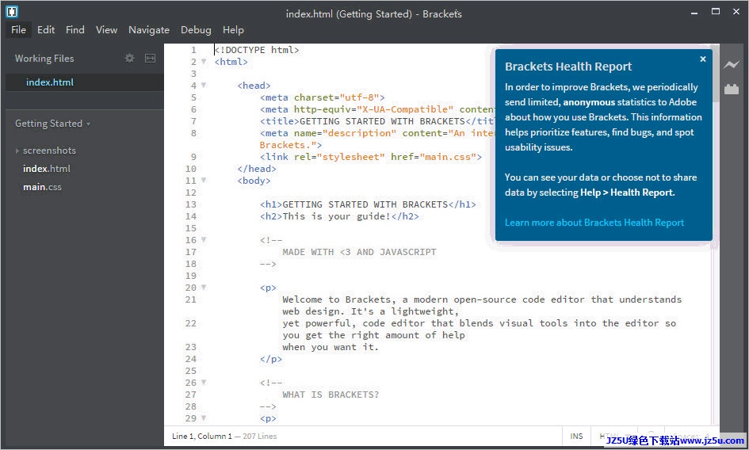Open the View menu
This screenshot has height=450, width=749.
pos(106,29)
